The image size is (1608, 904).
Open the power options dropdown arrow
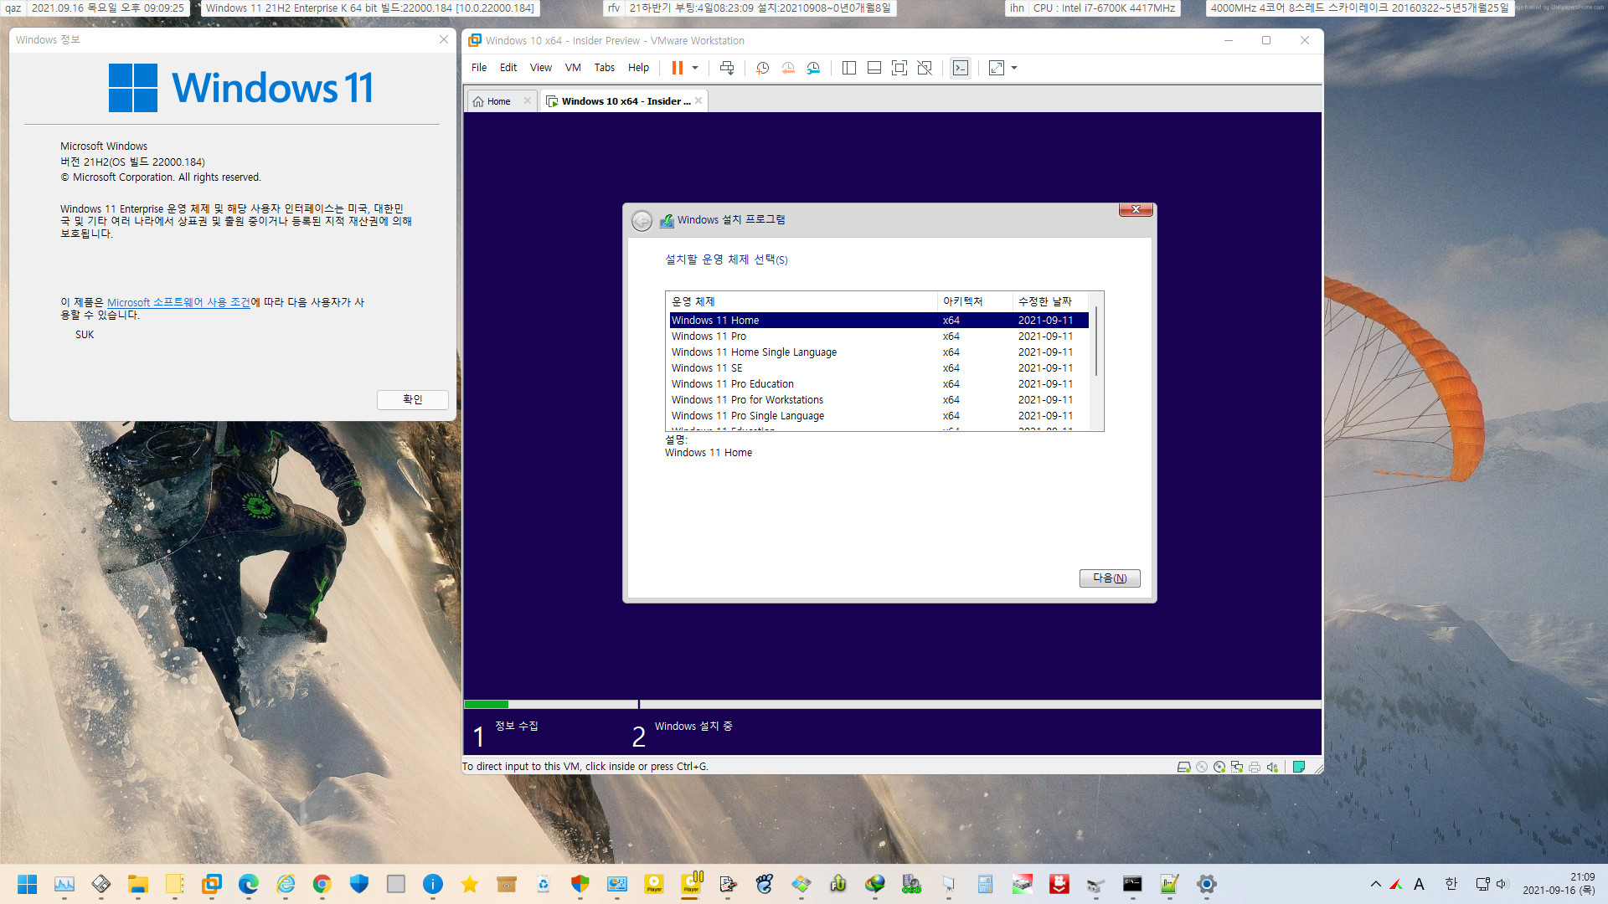pyautogui.click(x=695, y=68)
